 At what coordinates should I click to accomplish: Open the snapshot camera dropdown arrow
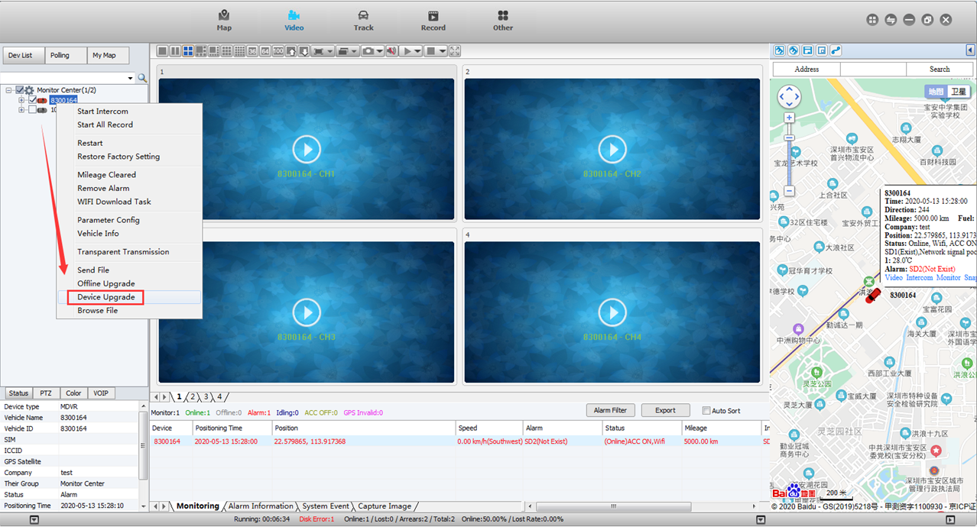378,51
